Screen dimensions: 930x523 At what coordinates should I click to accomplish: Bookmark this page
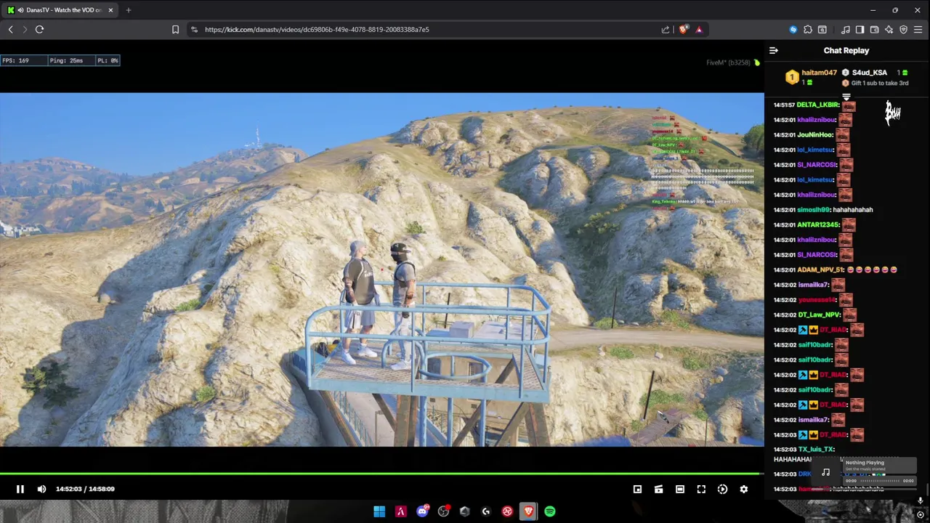175,30
